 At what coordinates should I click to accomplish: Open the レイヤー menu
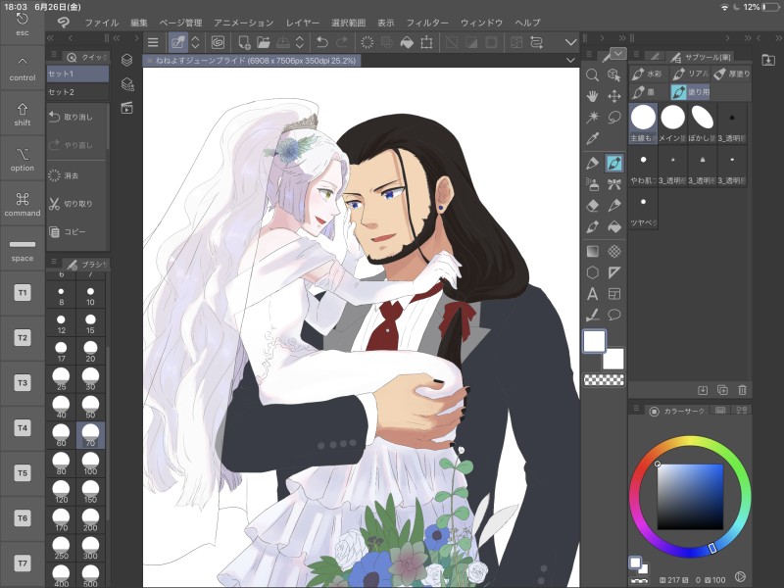[303, 23]
